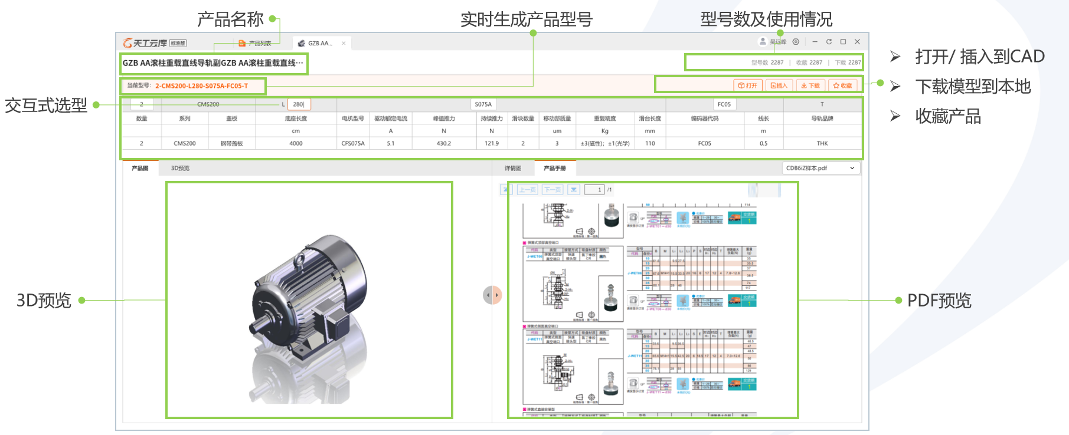Click the 0.5 cable length cell

click(764, 143)
